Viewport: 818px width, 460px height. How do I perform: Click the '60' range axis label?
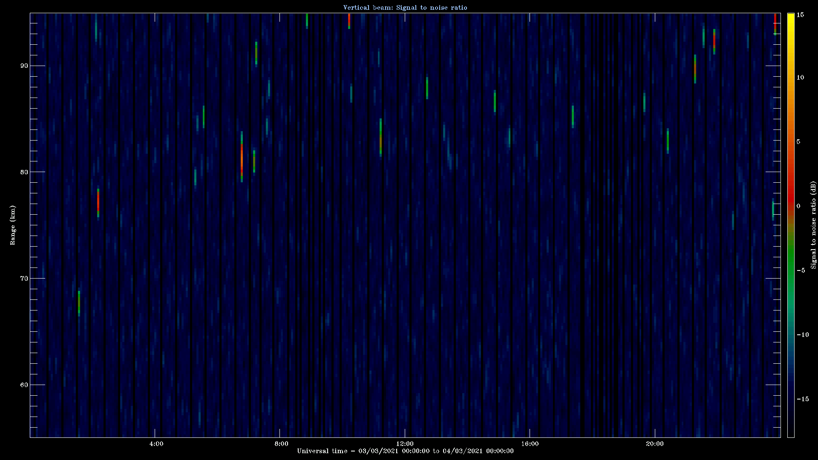(x=24, y=385)
